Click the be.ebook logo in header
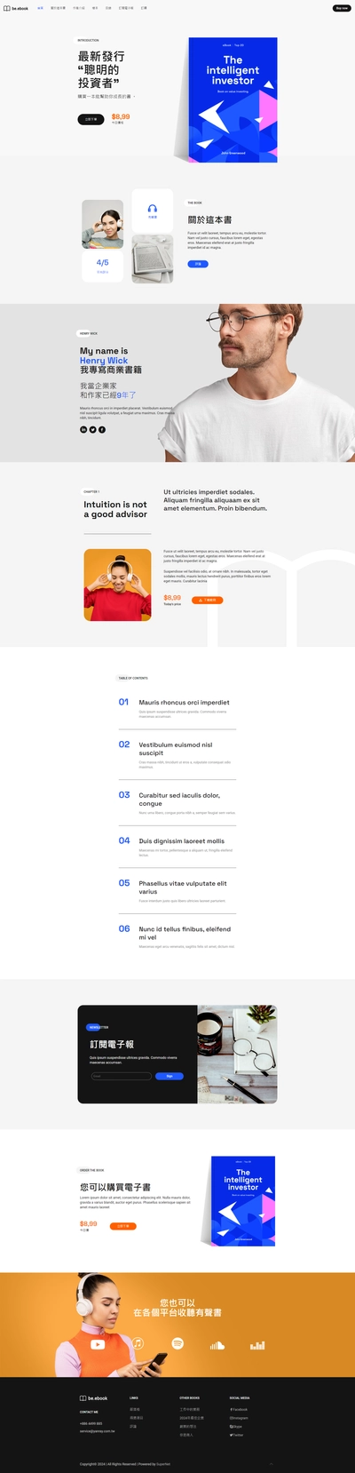355x1473 pixels. [16, 8]
